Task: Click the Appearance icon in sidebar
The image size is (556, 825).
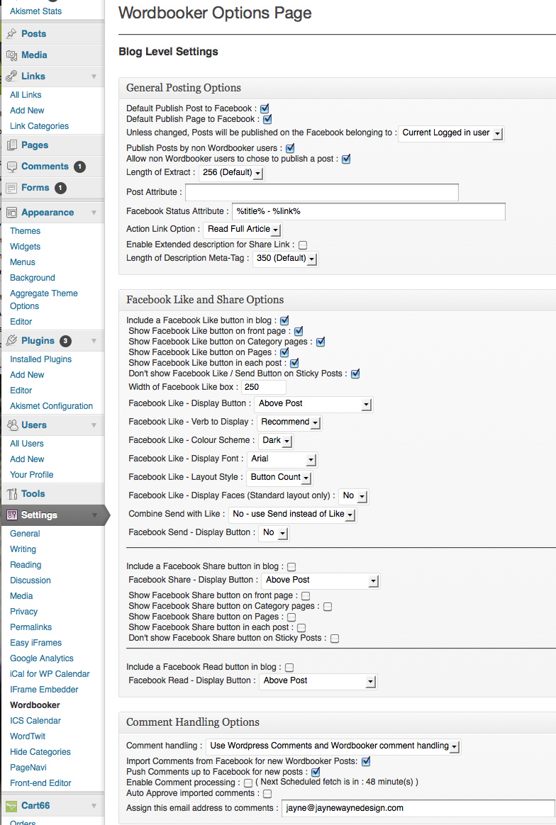Action: 11,213
